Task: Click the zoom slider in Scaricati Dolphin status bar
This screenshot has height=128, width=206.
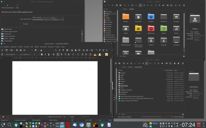Action: click(x=151, y=117)
